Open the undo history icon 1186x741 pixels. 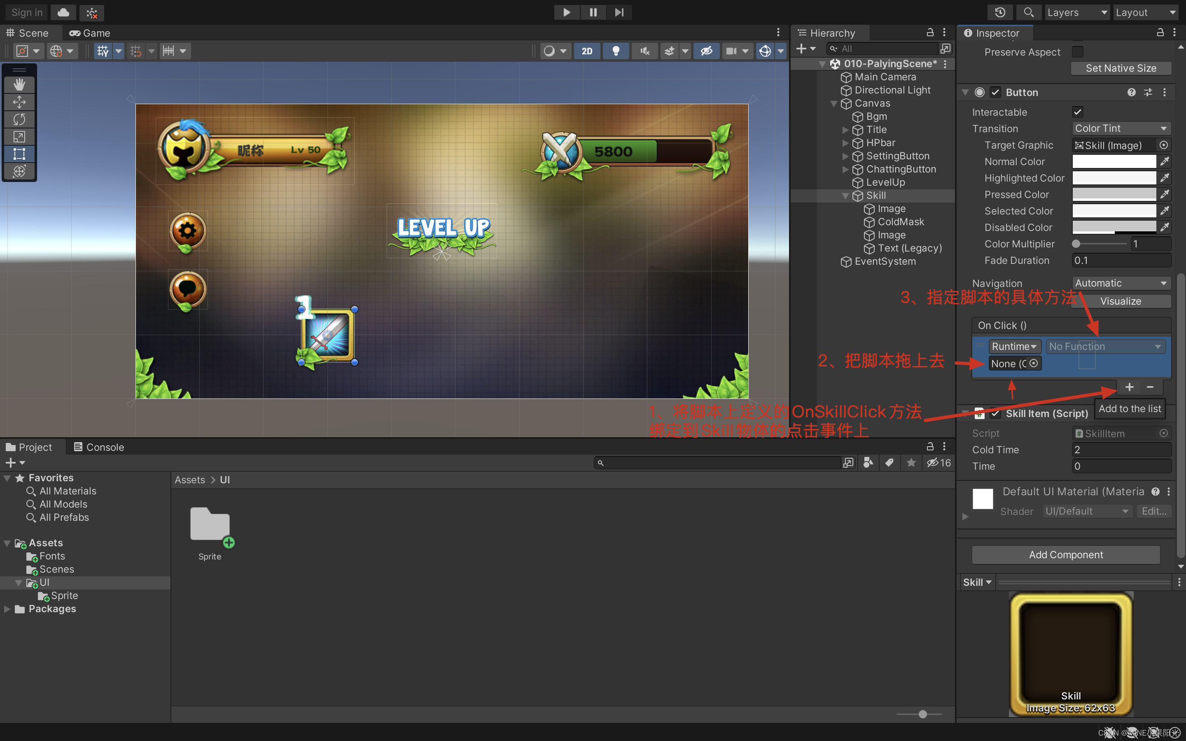tap(1000, 12)
